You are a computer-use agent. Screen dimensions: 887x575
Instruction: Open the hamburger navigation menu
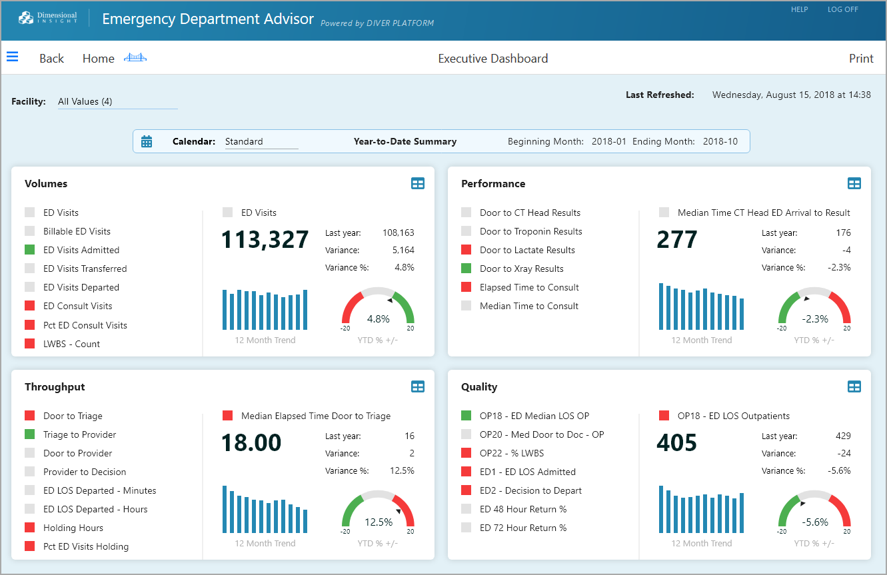12,57
